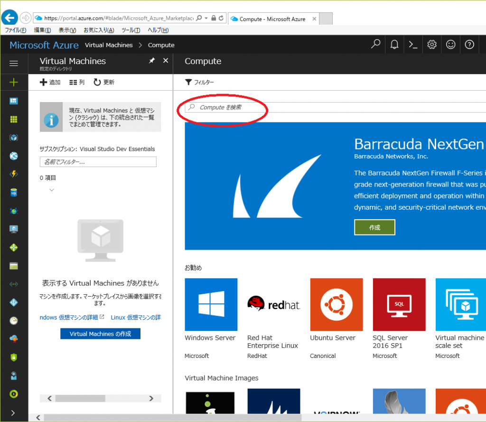Open Security Center shield icon in sidebar
This screenshot has height=422, width=486.
[14, 357]
